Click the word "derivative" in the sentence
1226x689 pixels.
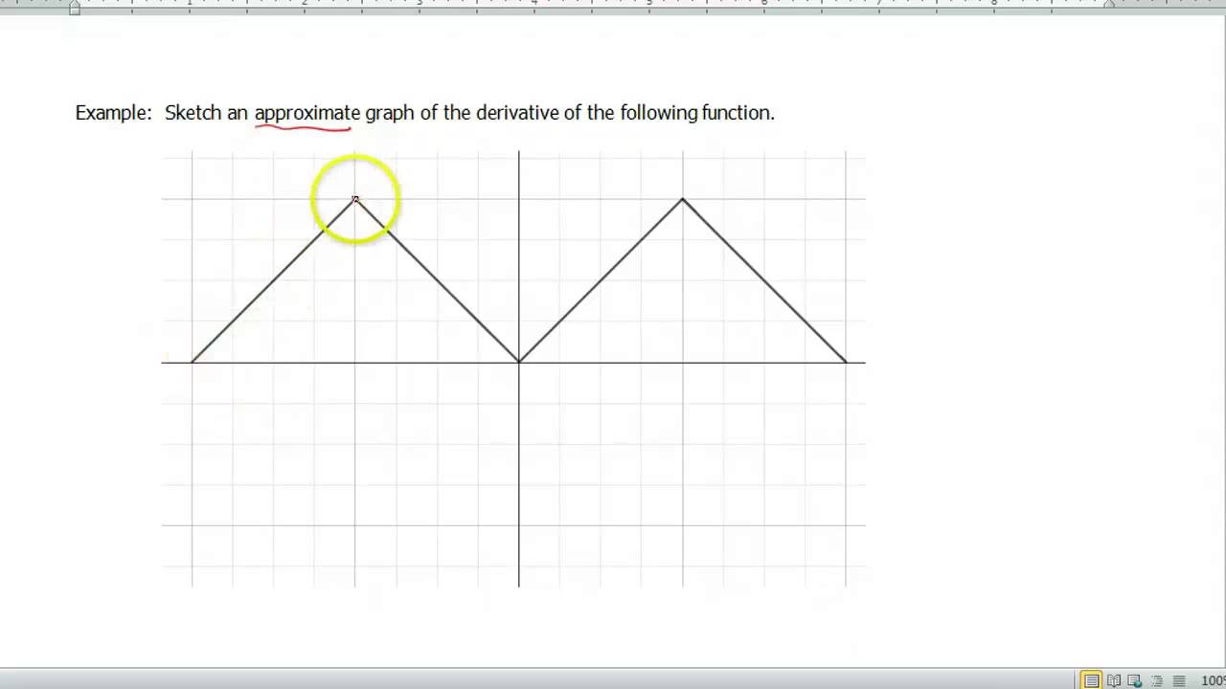tap(517, 113)
